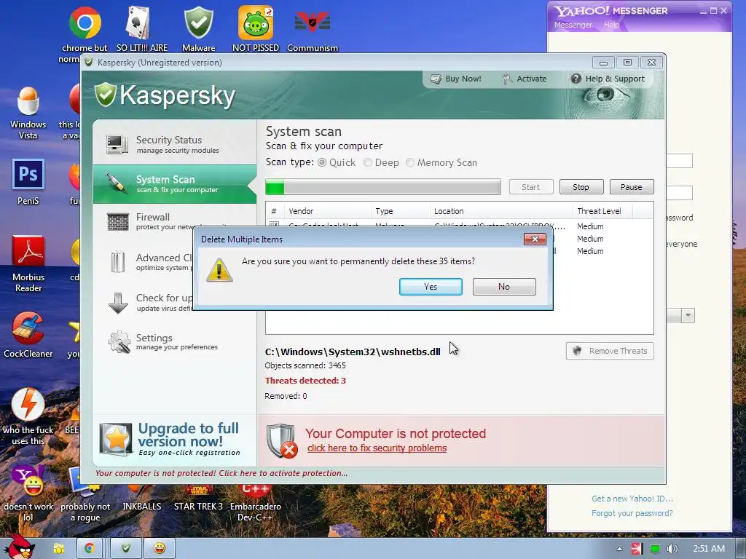Click the 2:51 AM taskbar clock
This screenshot has width=746, height=559.
click(709, 549)
